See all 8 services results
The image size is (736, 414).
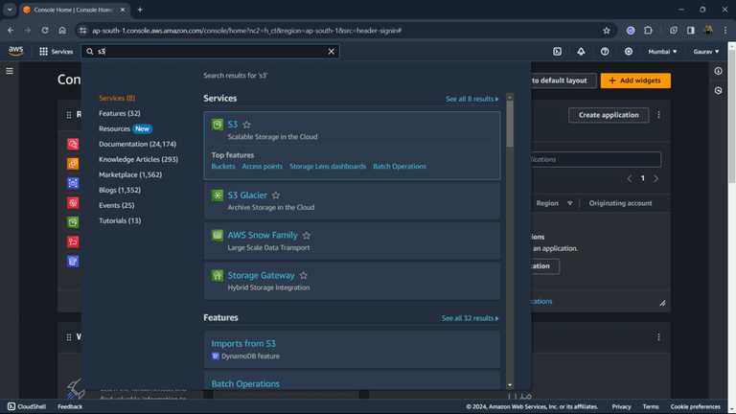click(x=472, y=99)
